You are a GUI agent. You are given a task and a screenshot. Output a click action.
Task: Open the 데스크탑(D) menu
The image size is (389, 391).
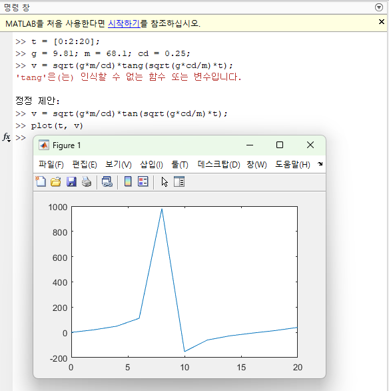pyautogui.click(x=218, y=165)
